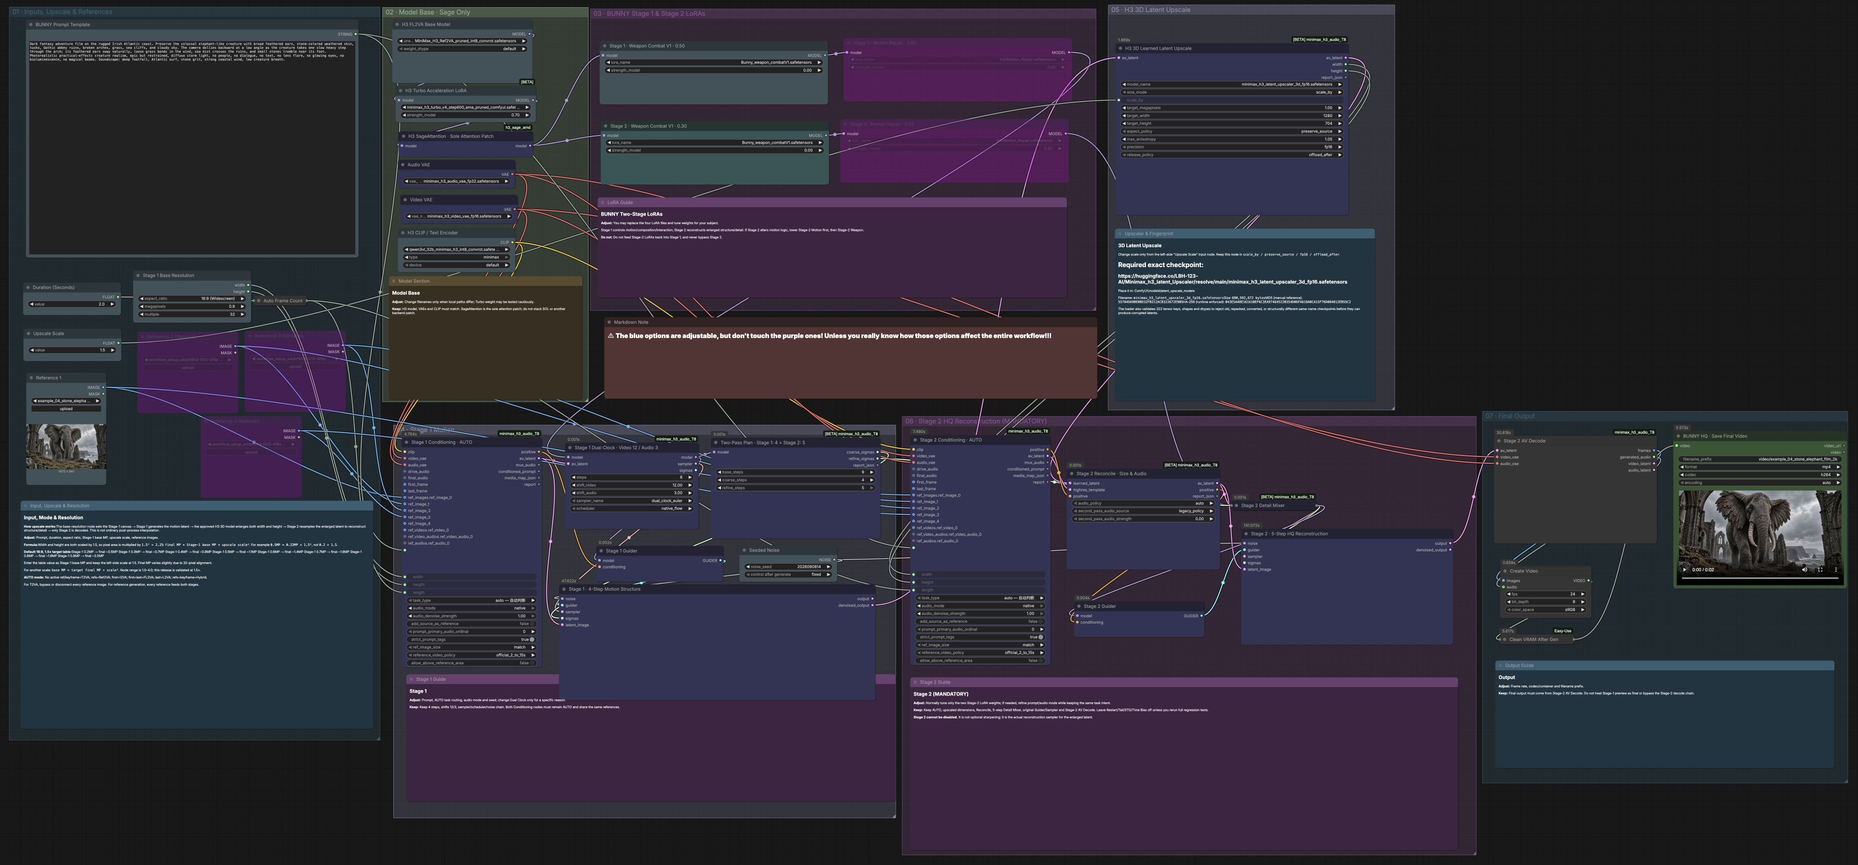Play the saved final video preview
This screenshot has height=865, width=1858.
pos(1685,569)
